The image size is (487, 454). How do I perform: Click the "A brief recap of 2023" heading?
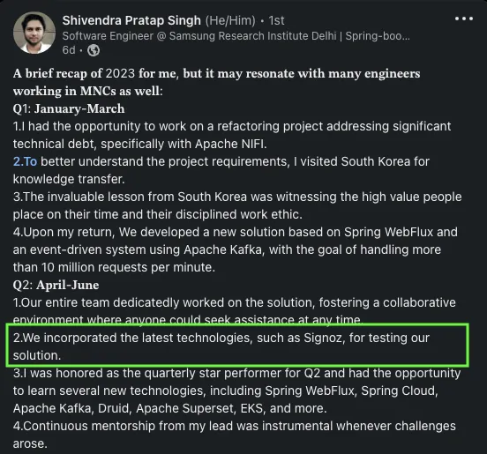click(74, 73)
